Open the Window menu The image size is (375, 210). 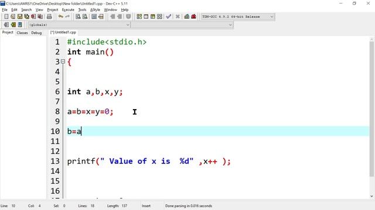pyautogui.click(x=111, y=10)
